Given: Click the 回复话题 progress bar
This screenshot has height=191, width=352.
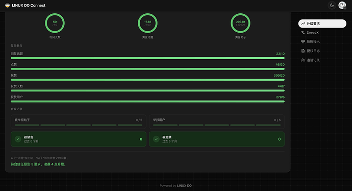Looking at the screenshot, I should pyautogui.click(x=147, y=58).
